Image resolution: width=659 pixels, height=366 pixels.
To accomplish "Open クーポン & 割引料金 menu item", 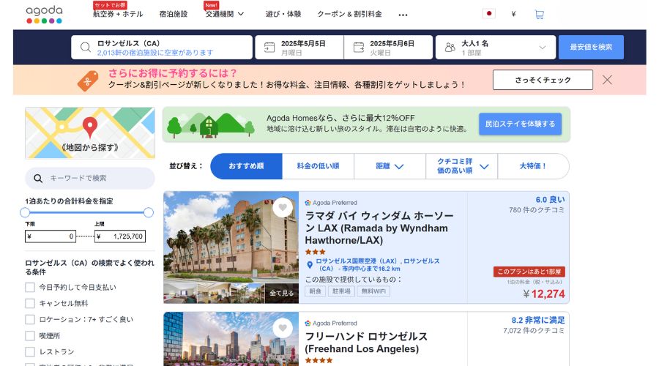I will (x=350, y=14).
